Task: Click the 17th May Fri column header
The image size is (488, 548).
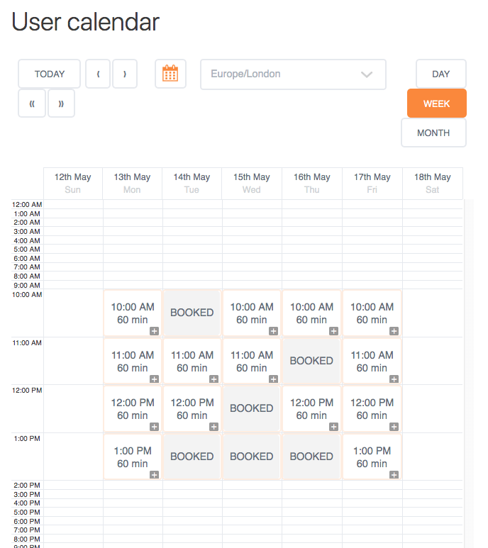Action: (x=372, y=183)
